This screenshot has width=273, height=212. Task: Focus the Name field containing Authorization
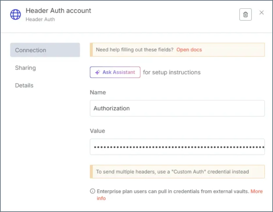(x=177, y=108)
